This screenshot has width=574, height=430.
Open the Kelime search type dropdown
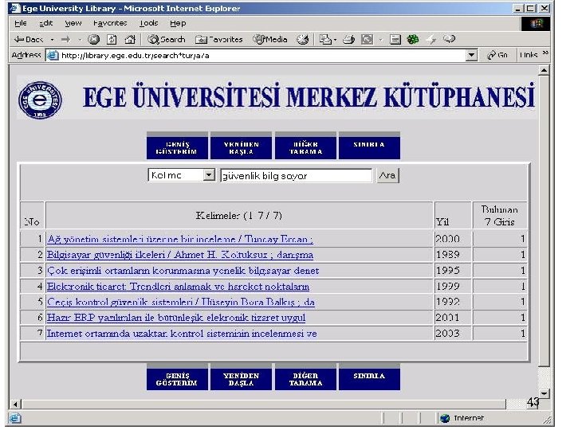[x=209, y=175]
